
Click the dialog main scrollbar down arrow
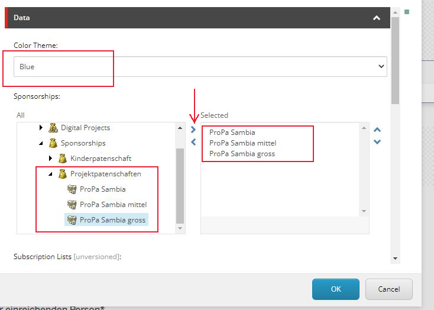tap(395, 258)
